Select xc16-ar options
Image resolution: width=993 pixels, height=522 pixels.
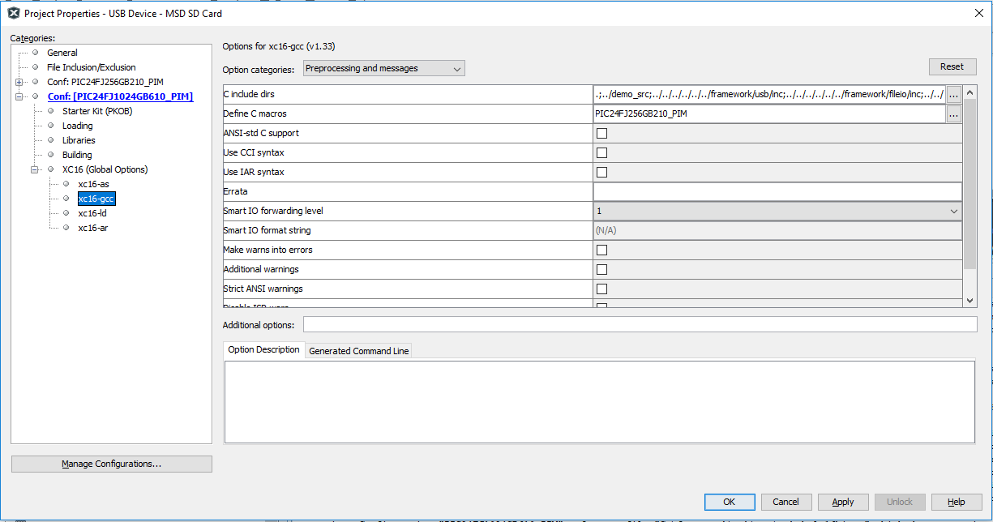pos(92,228)
